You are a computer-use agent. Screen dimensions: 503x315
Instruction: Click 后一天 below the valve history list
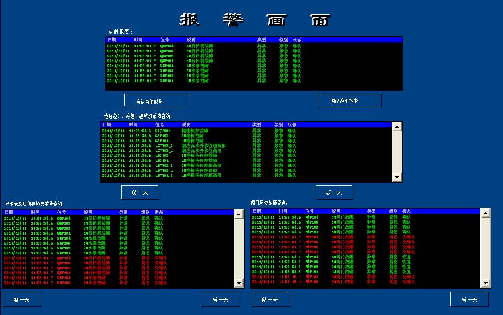coord(469,300)
